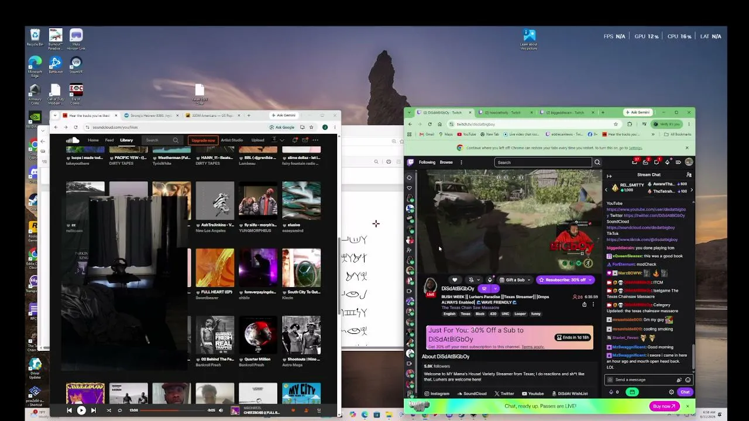Reload the SoundCloud browser page

[75, 127]
